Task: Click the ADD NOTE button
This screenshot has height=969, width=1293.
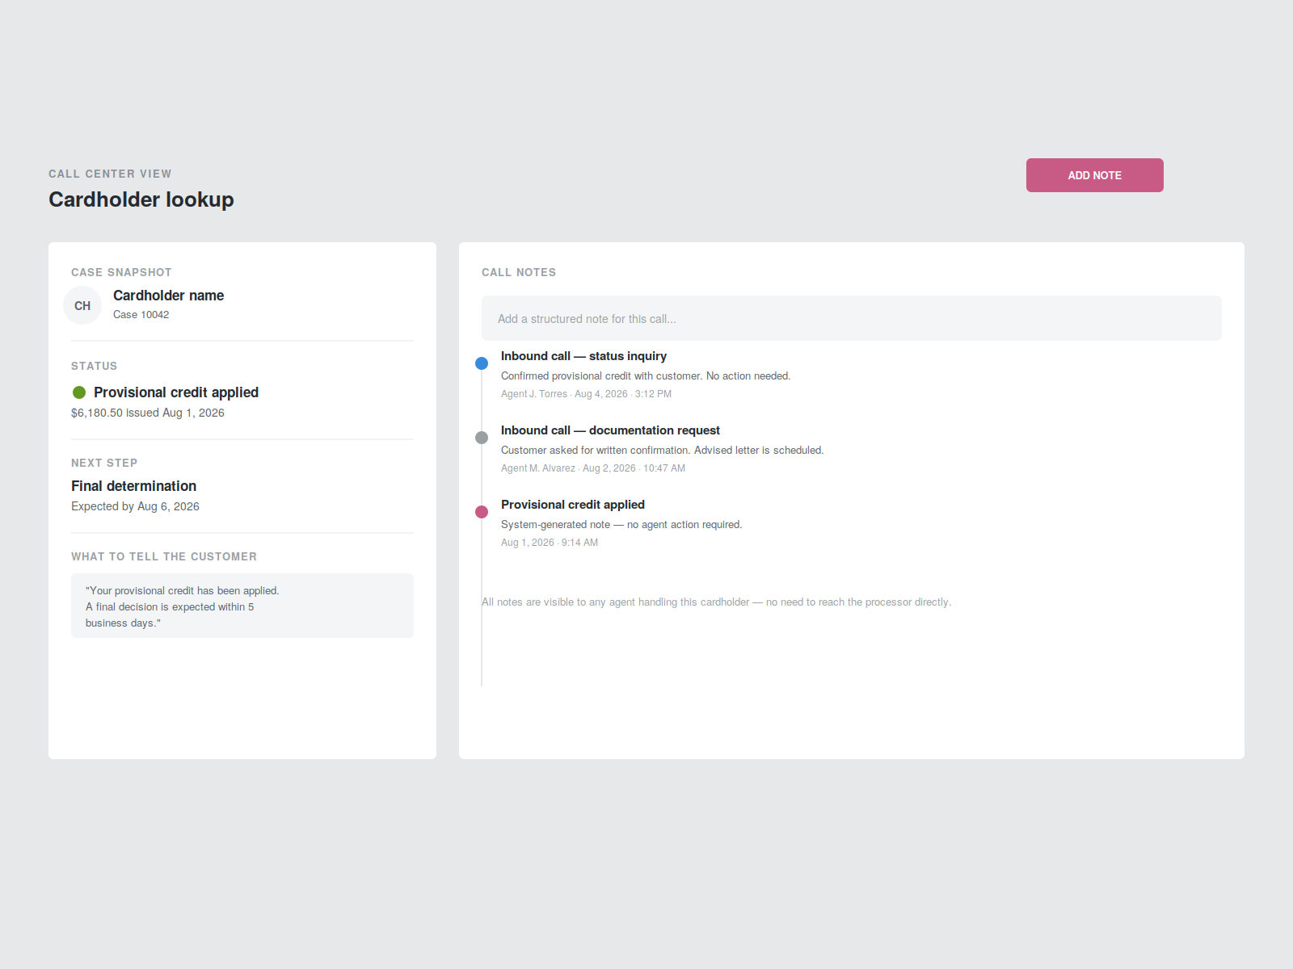Action: [1094, 175]
